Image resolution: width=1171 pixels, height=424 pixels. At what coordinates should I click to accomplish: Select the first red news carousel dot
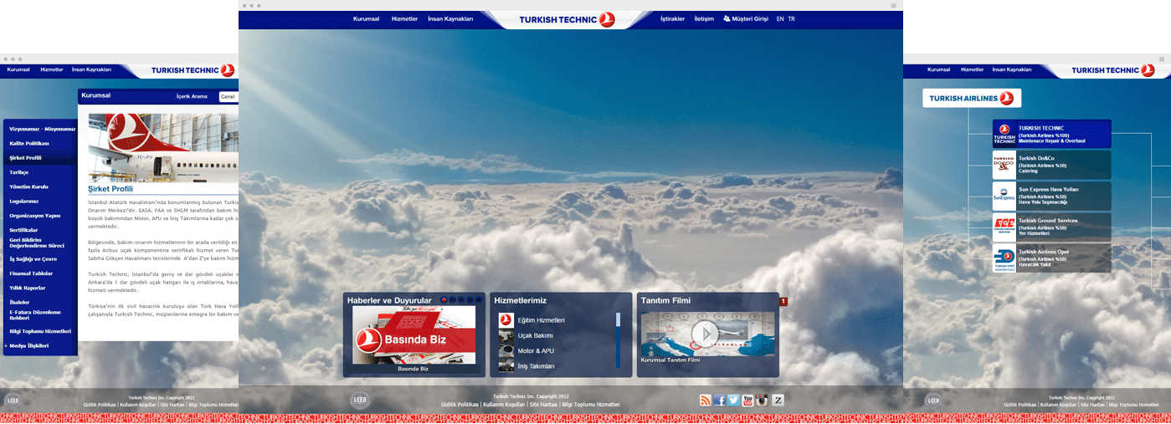[444, 300]
